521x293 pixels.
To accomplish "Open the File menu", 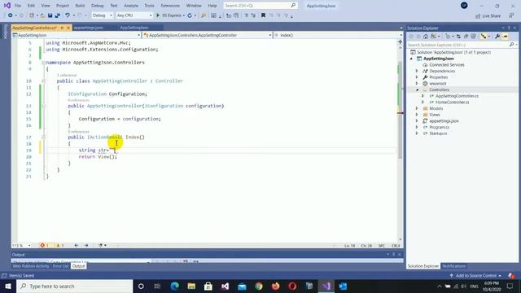I will 18,6.
